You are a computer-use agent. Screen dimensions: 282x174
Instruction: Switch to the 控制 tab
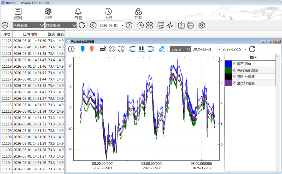coord(138,14)
